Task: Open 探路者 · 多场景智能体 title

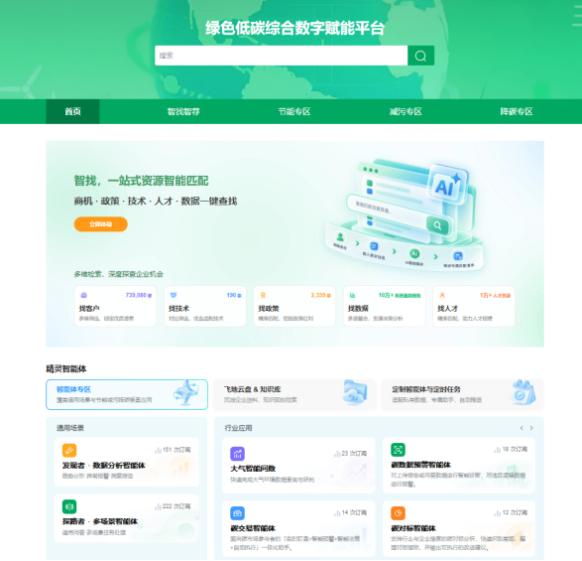Action: (100, 522)
